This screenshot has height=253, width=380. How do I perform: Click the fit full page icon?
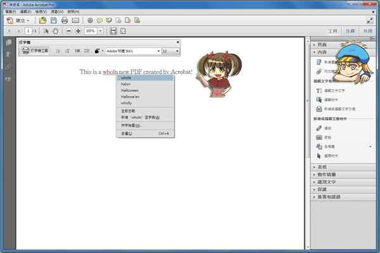[x=123, y=31]
